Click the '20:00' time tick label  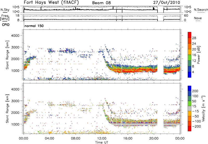(x=154, y=139)
